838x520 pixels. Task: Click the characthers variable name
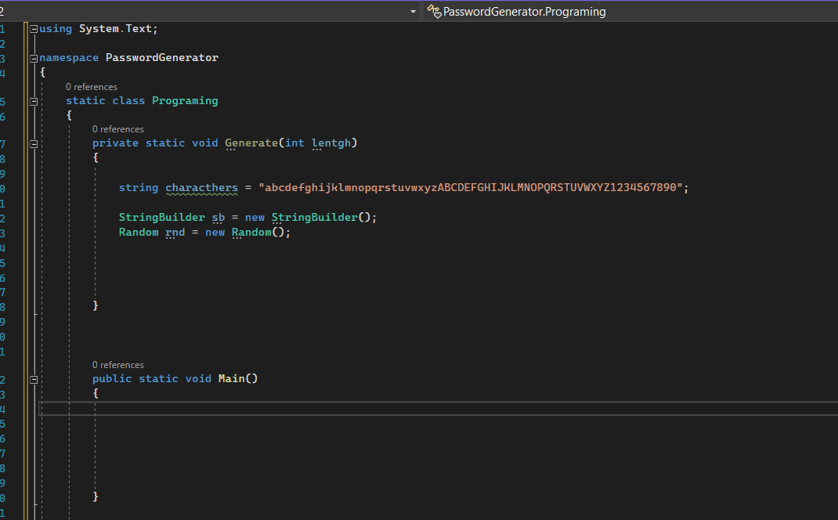[201, 188]
